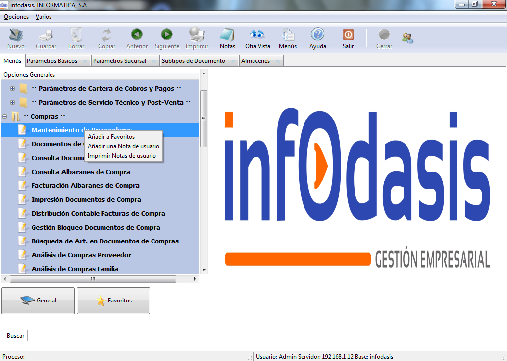Click the tree scroll up arrow
Viewport: 507px width, 361px height.
[x=204, y=73]
